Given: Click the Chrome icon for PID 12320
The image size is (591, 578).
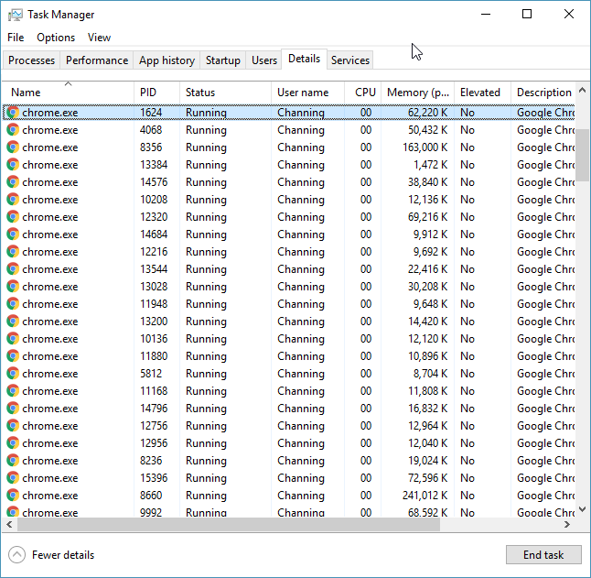Looking at the screenshot, I should click(13, 216).
